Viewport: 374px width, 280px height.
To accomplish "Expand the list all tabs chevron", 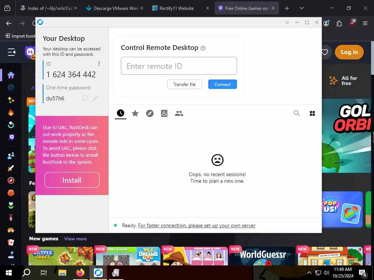I will [301, 8].
